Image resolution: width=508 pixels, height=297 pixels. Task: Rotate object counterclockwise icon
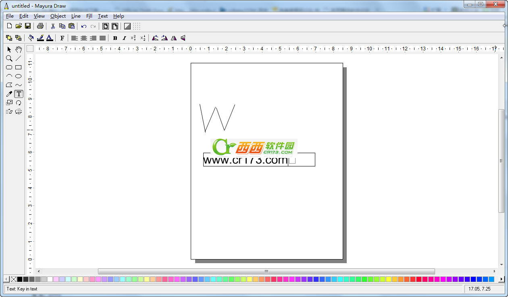coord(155,38)
